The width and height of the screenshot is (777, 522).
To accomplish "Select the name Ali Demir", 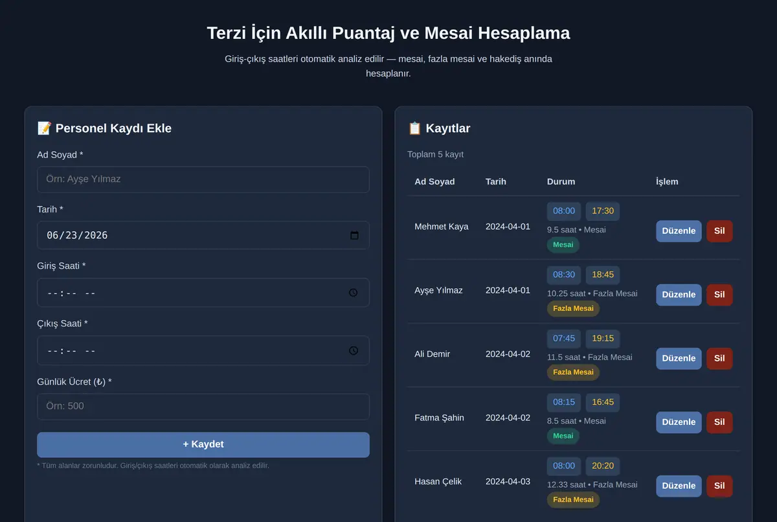I will [432, 354].
